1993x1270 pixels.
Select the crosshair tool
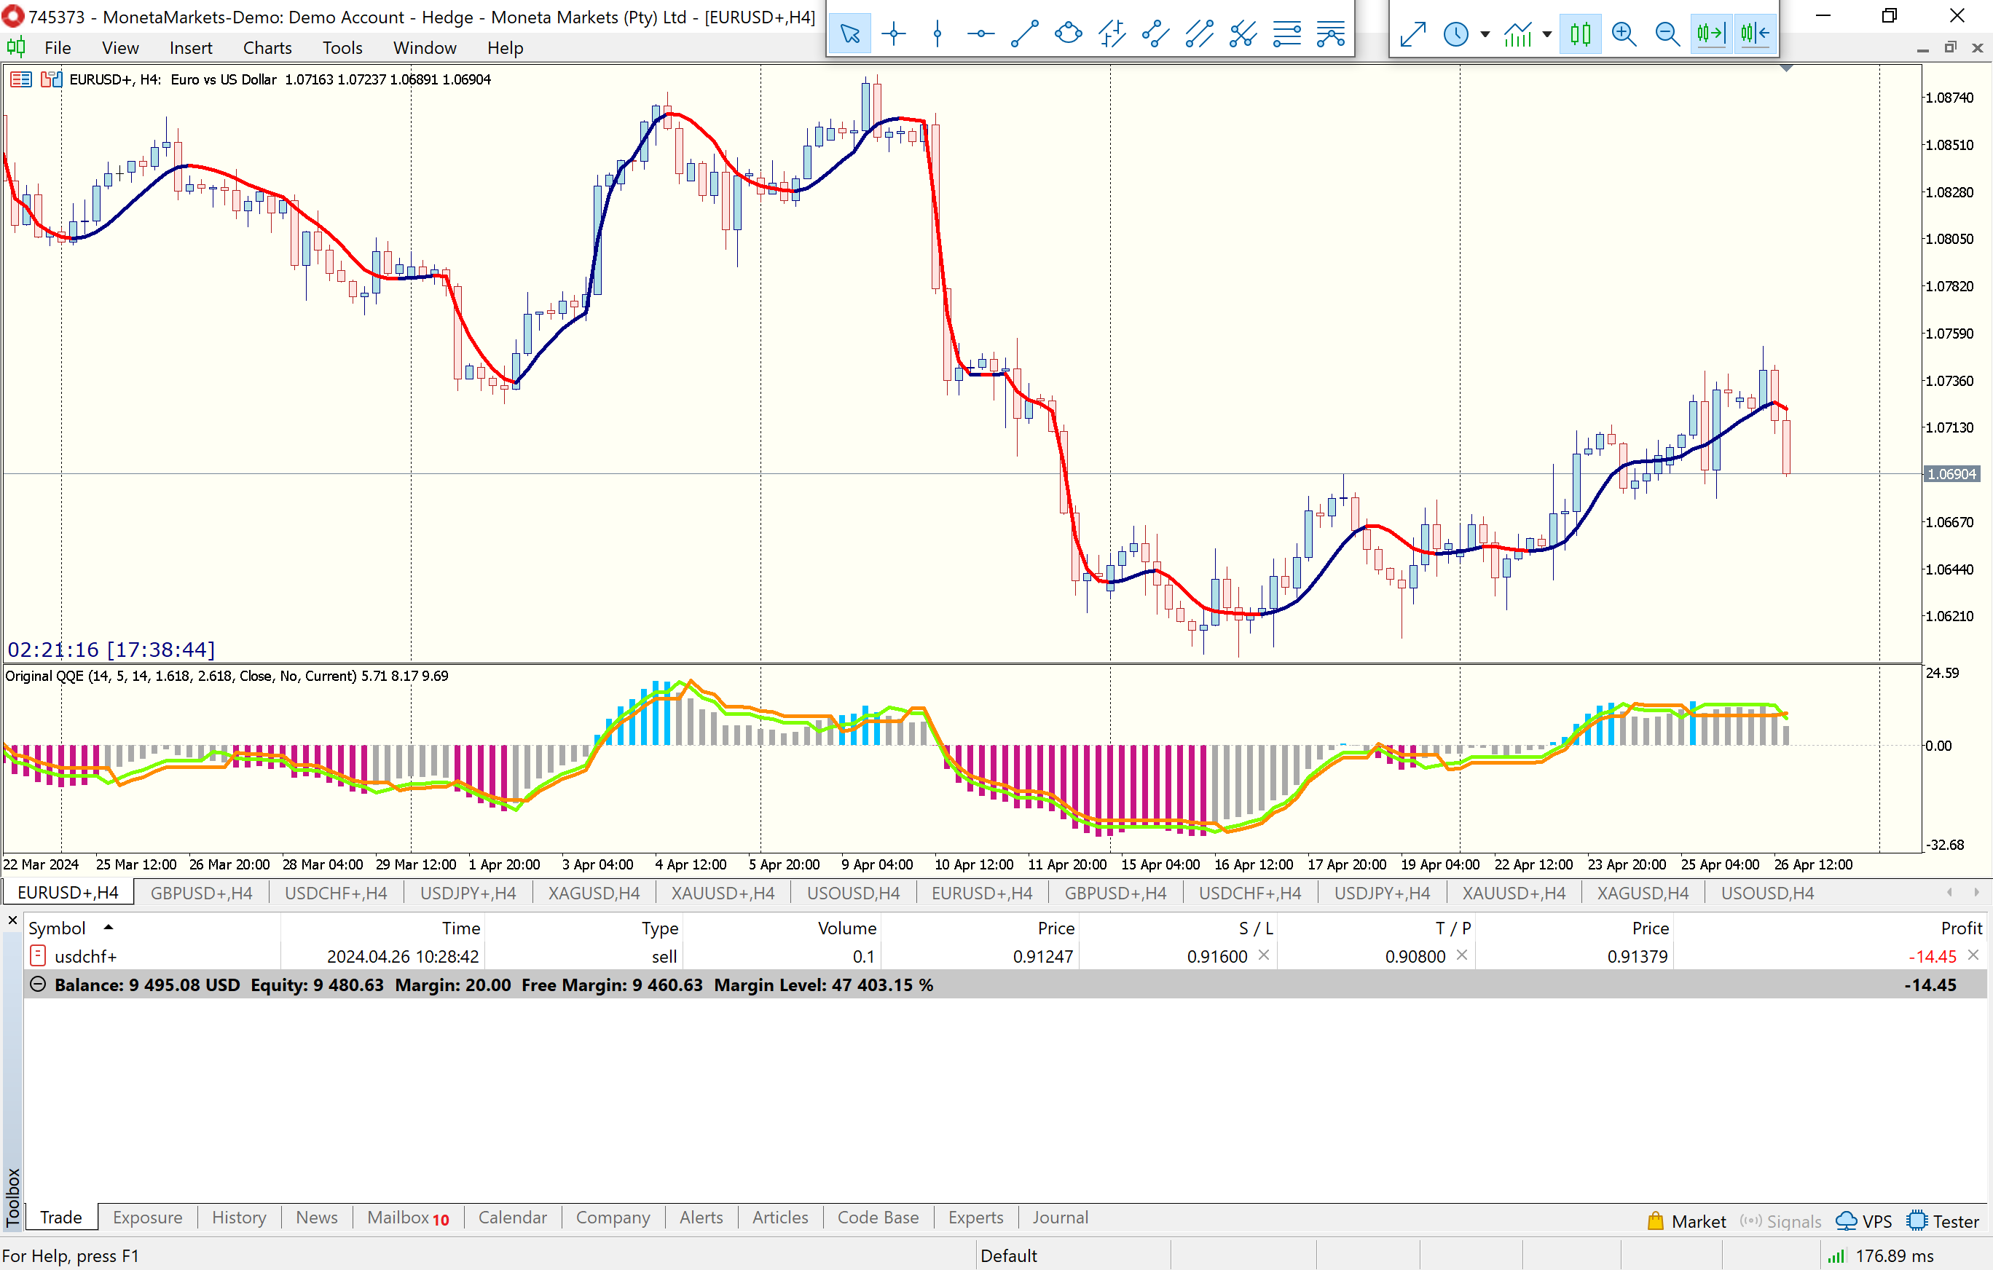pos(894,34)
